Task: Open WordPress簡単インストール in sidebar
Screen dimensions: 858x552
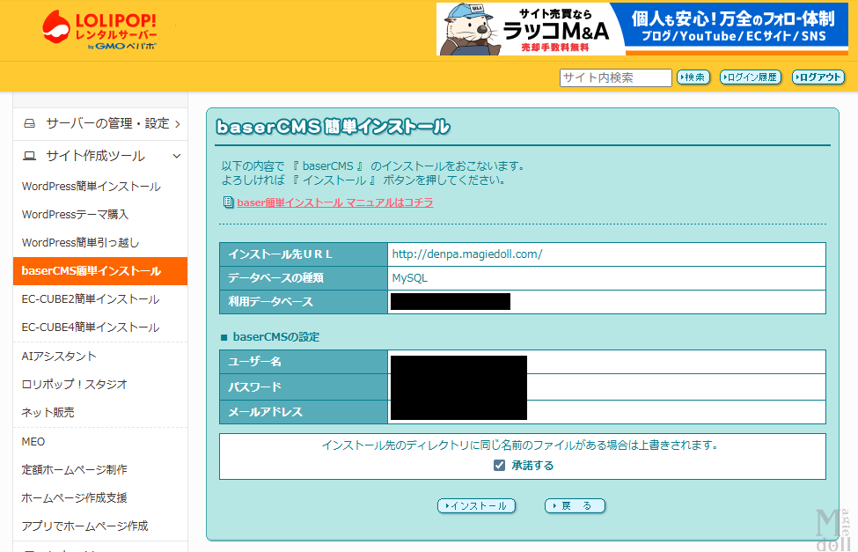Action: pyautogui.click(x=91, y=187)
